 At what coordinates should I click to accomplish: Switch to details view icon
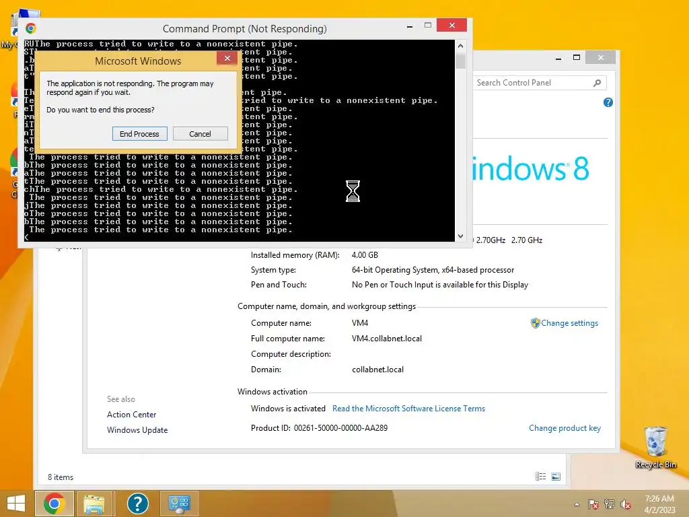tap(540, 477)
